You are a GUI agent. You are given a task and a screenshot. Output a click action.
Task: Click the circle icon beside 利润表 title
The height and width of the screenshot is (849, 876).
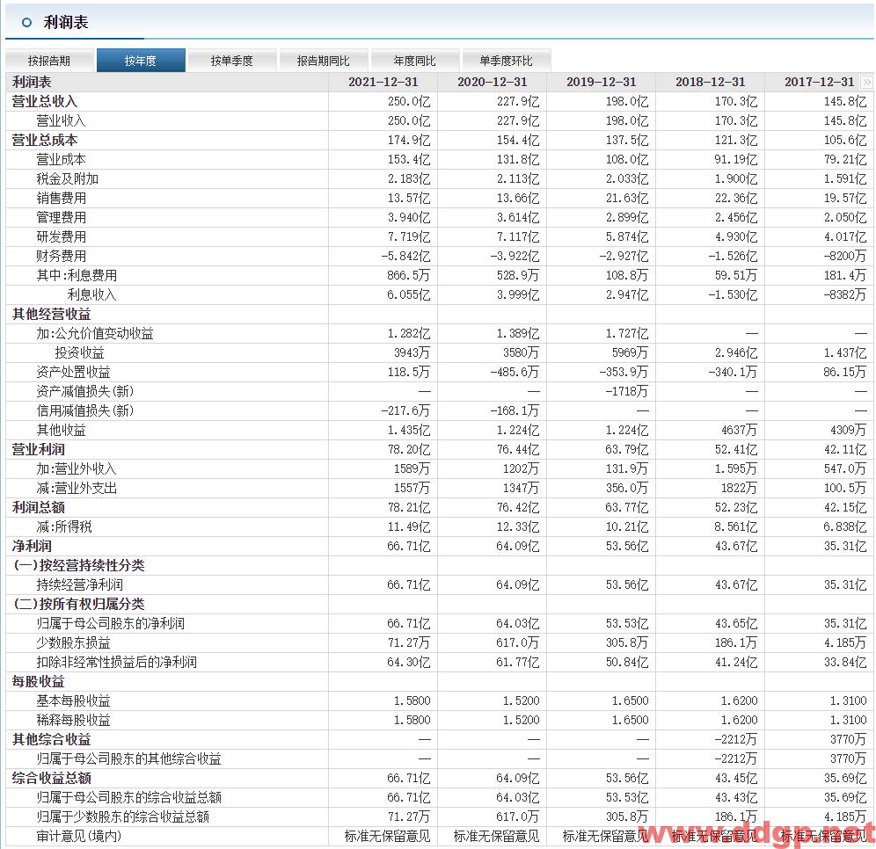point(26,23)
